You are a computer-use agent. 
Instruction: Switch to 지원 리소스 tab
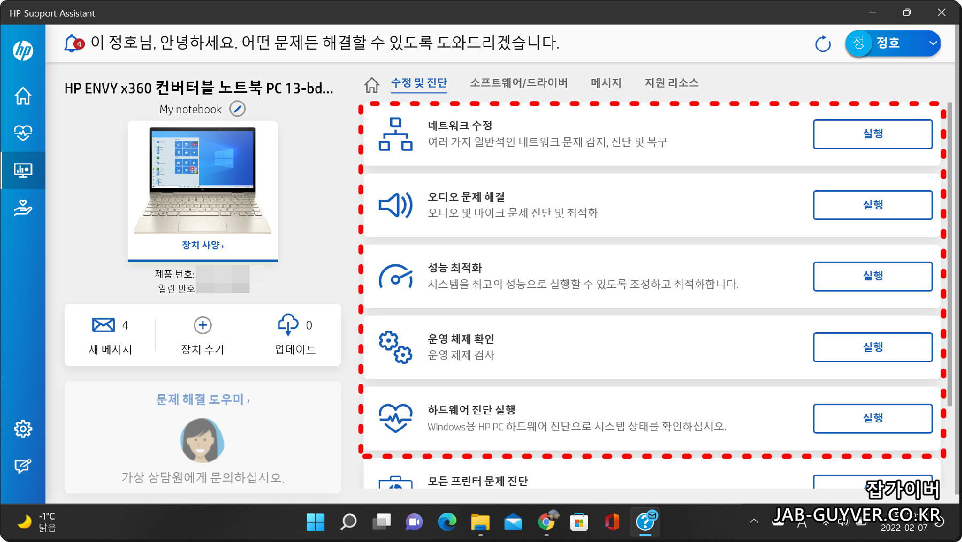(671, 83)
